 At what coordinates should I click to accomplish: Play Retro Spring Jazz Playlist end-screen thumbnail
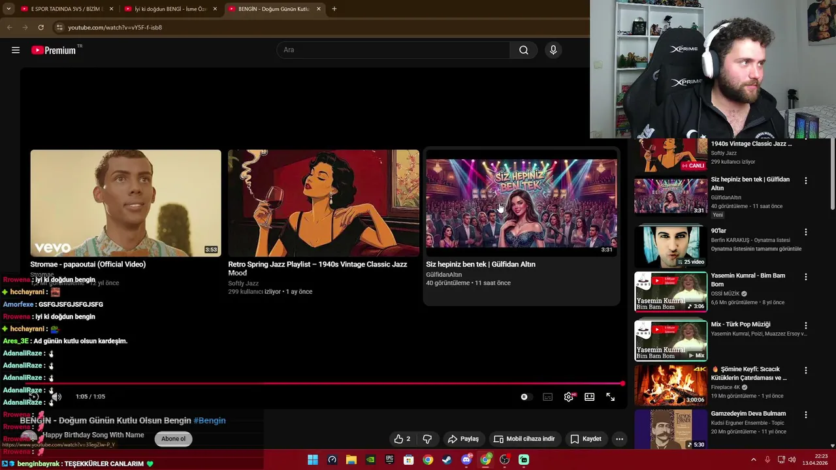tap(323, 203)
